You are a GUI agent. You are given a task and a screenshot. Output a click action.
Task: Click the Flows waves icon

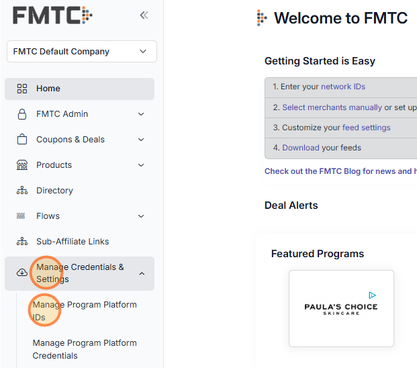pyautogui.click(x=22, y=216)
